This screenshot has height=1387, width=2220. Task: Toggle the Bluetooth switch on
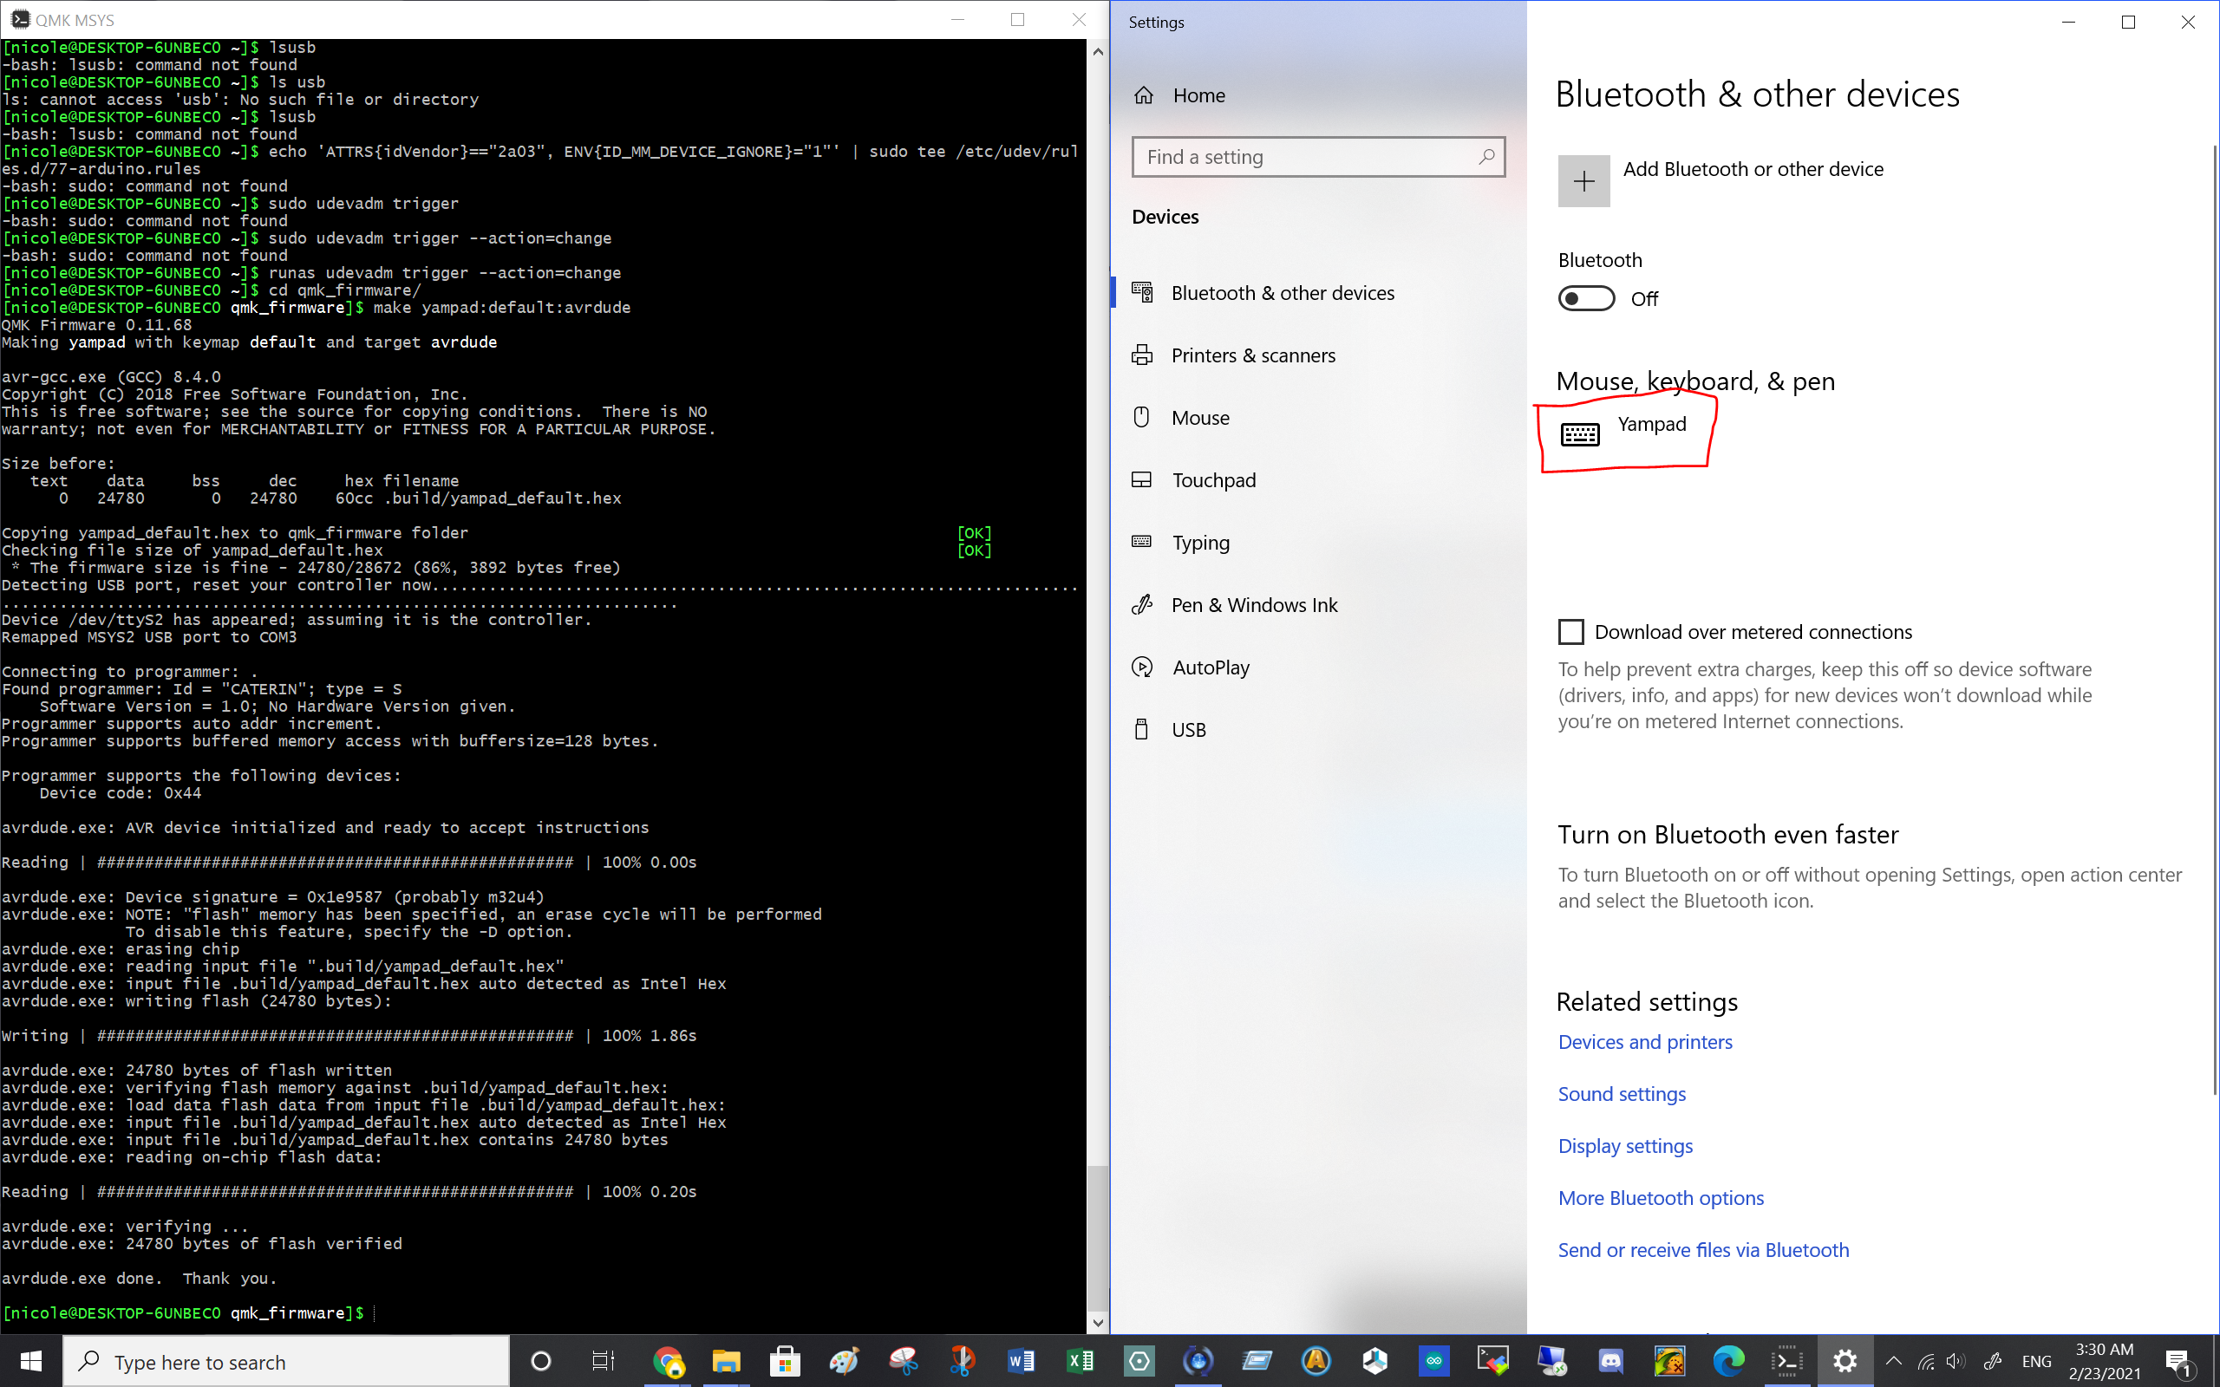pos(1586,298)
